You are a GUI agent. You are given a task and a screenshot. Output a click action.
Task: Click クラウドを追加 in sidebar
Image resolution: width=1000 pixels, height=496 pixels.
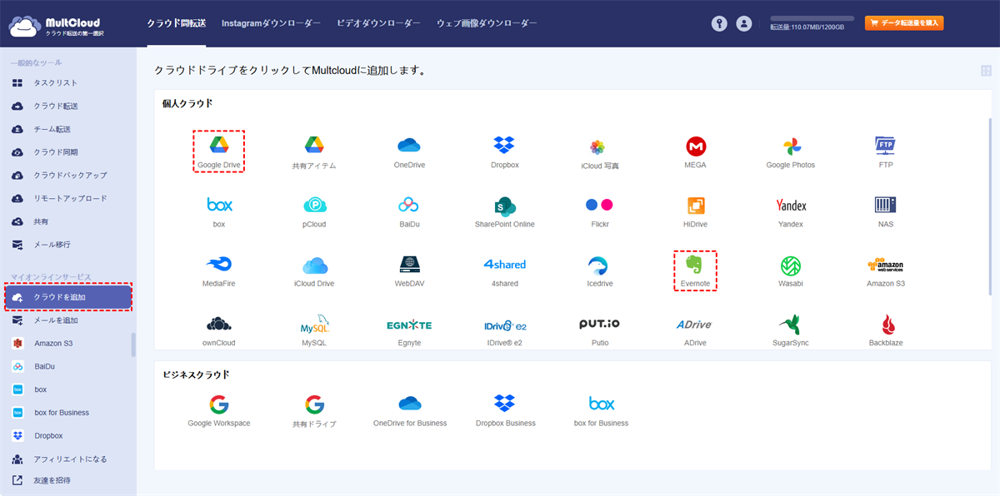(x=68, y=297)
